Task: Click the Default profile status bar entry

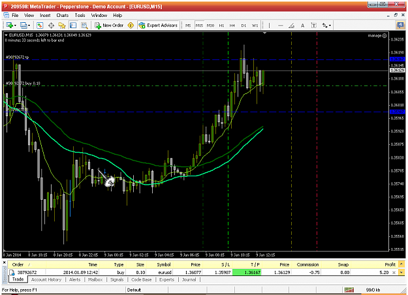Action: coord(134,290)
